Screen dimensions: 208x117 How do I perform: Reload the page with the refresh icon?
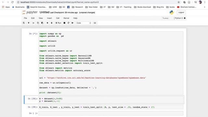[x=12, y=2]
